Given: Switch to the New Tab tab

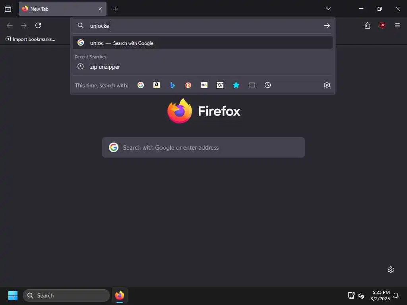Looking at the screenshot, I should click(x=62, y=9).
